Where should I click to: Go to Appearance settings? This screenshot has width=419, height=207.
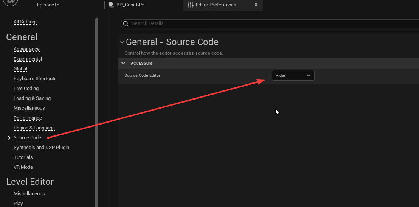click(x=26, y=49)
